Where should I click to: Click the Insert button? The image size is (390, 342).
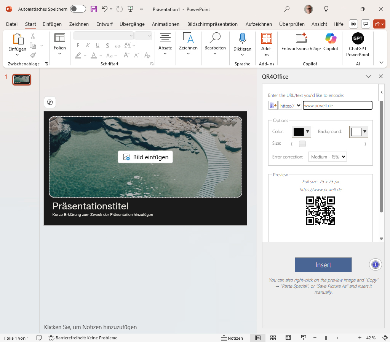[x=323, y=265]
